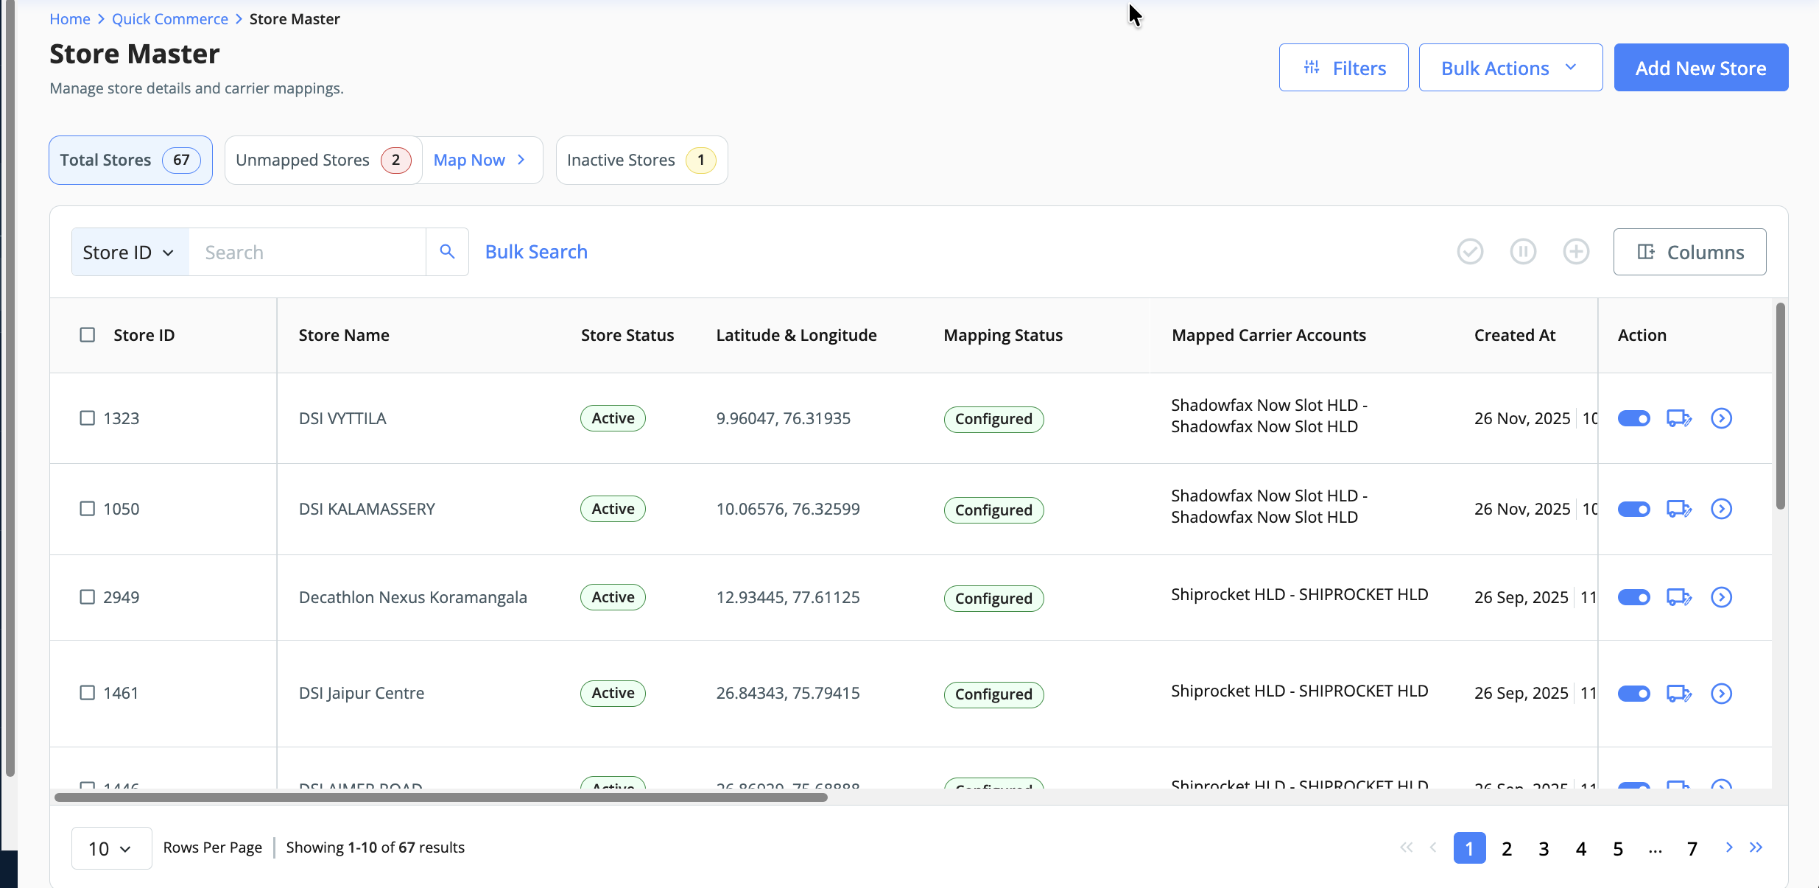Select all stores via header checkbox

click(x=88, y=335)
